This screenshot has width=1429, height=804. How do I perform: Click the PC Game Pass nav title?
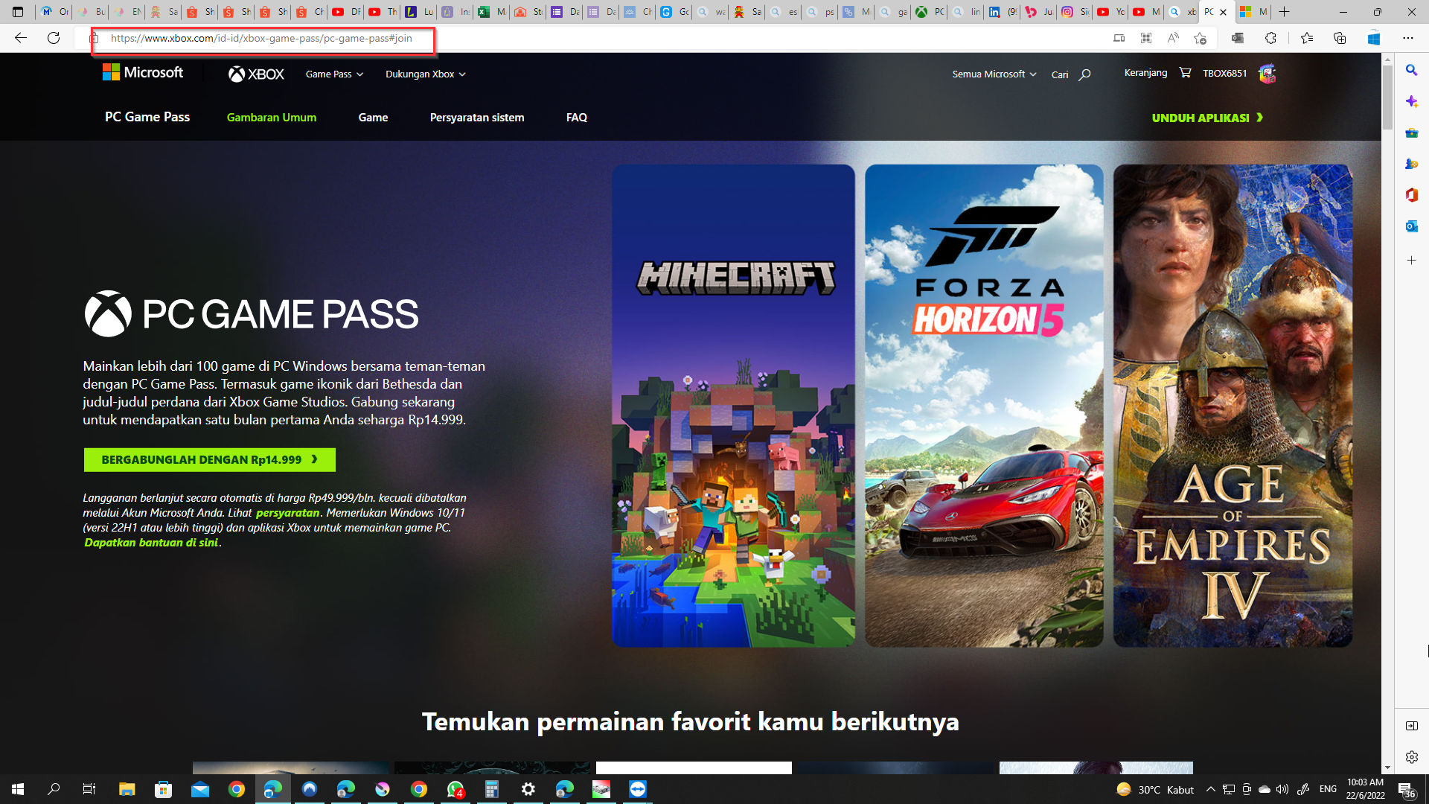coord(147,117)
